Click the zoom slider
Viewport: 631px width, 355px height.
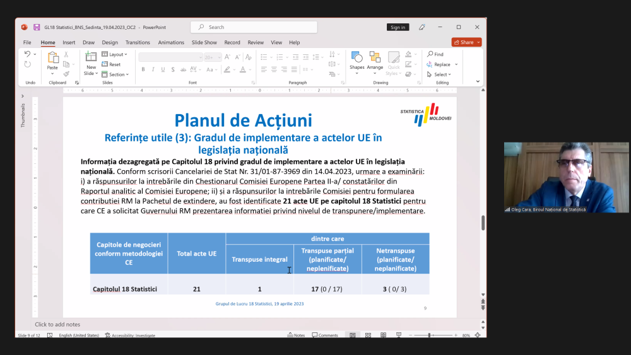click(433, 335)
